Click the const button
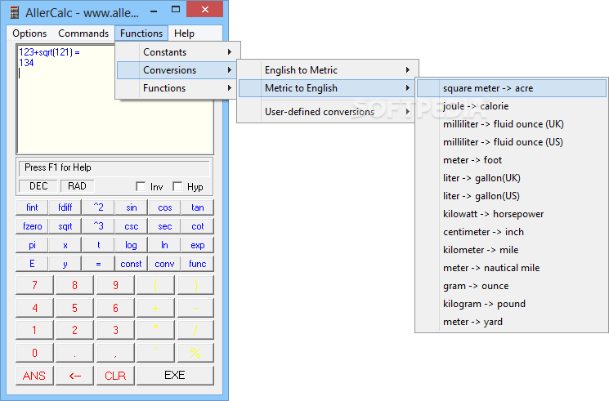The width and height of the screenshot is (609, 401). 132,264
